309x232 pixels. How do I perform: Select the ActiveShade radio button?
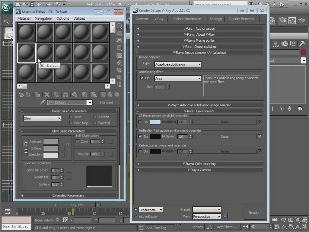tap(135, 216)
